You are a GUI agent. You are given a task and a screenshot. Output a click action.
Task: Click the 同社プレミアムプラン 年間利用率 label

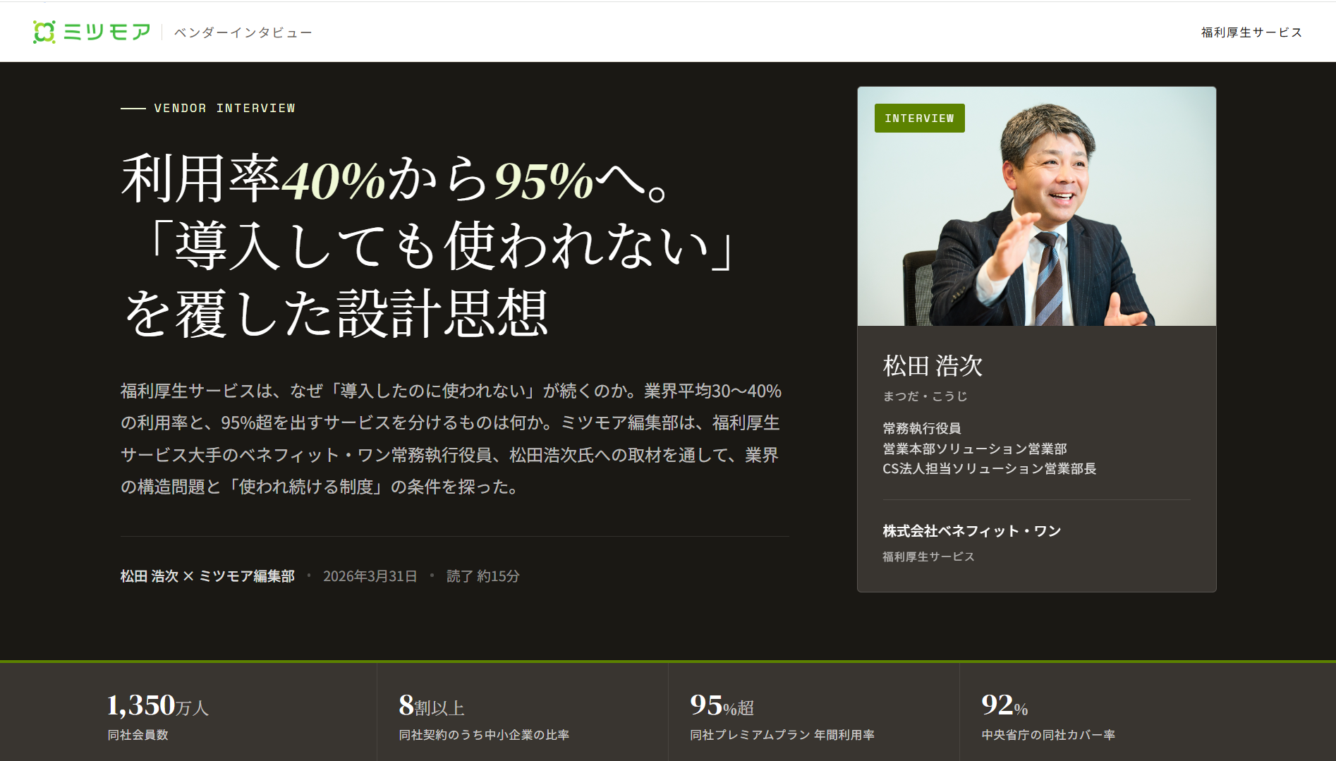pos(782,735)
